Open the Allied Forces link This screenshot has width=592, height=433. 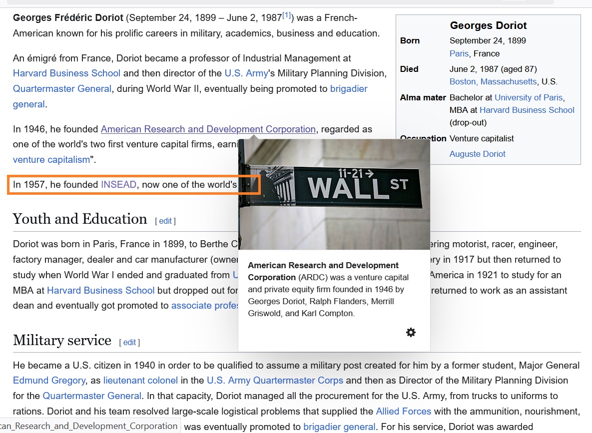[x=404, y=411]
